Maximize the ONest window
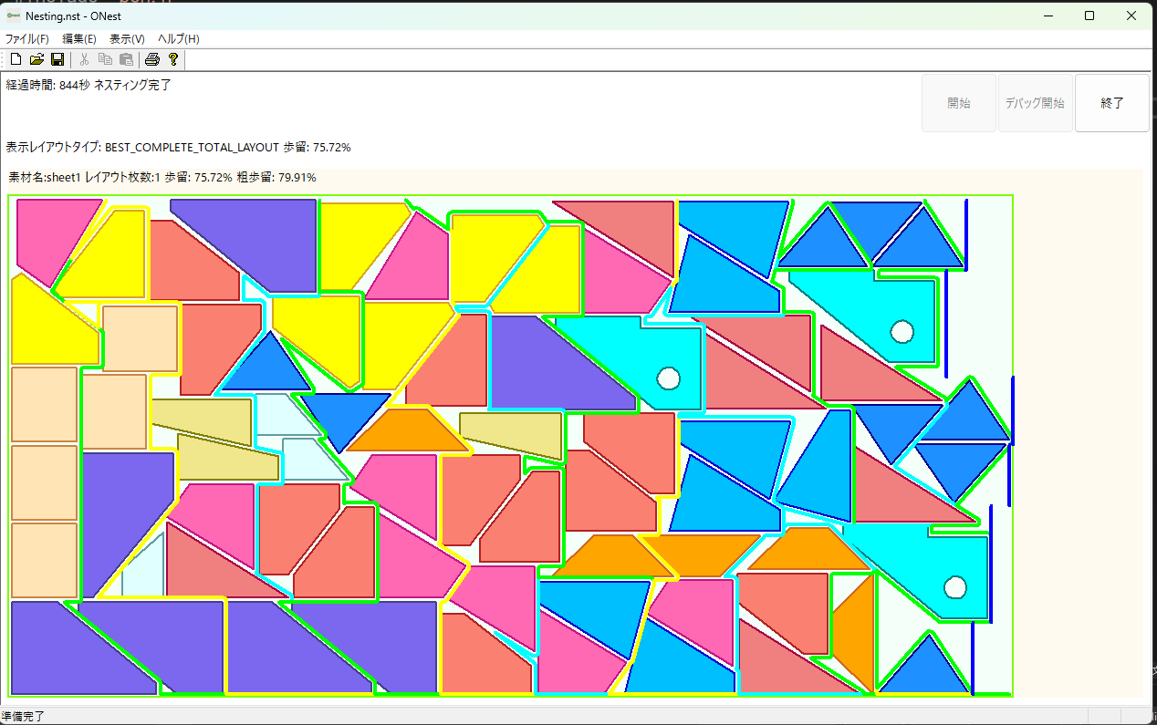 pos(1089,16)
